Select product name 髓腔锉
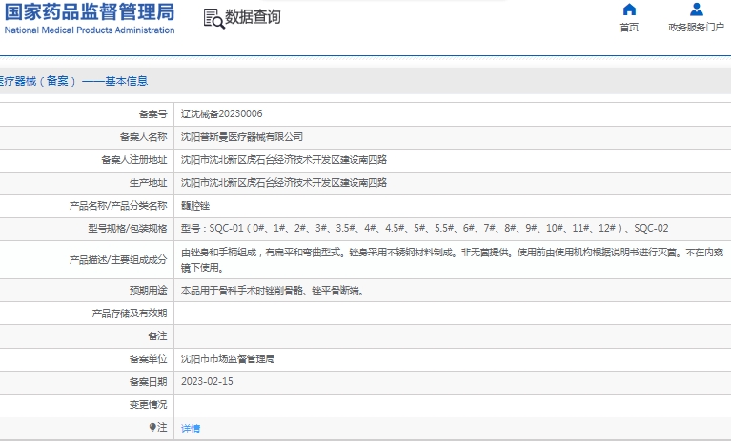The image size is (731, 447). click(x=195, y=206)
